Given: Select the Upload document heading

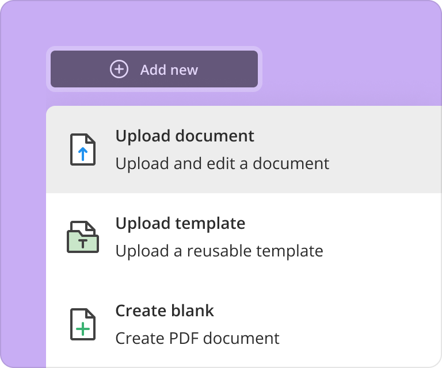Looking at the screenshot, I should pyautogui.click(x=185, y=136).
